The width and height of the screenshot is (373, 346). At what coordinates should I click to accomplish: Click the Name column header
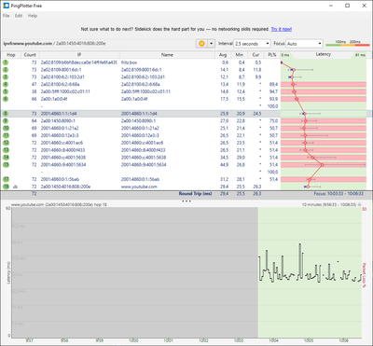click(167, 55)
